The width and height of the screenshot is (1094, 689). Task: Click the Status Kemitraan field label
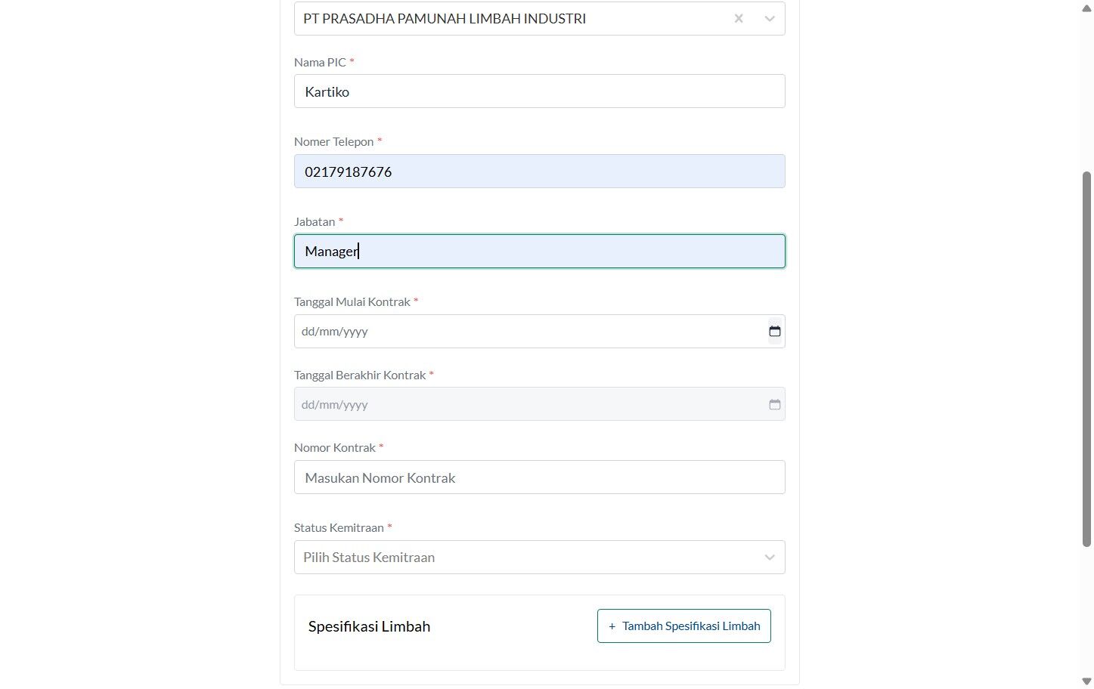click(339, 528)
